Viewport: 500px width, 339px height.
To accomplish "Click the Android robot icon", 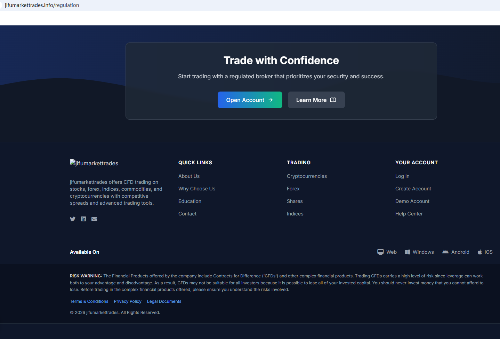I will pyautogui.click(x=445, y=252).
